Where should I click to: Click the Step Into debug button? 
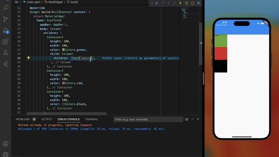pos(168,3)
